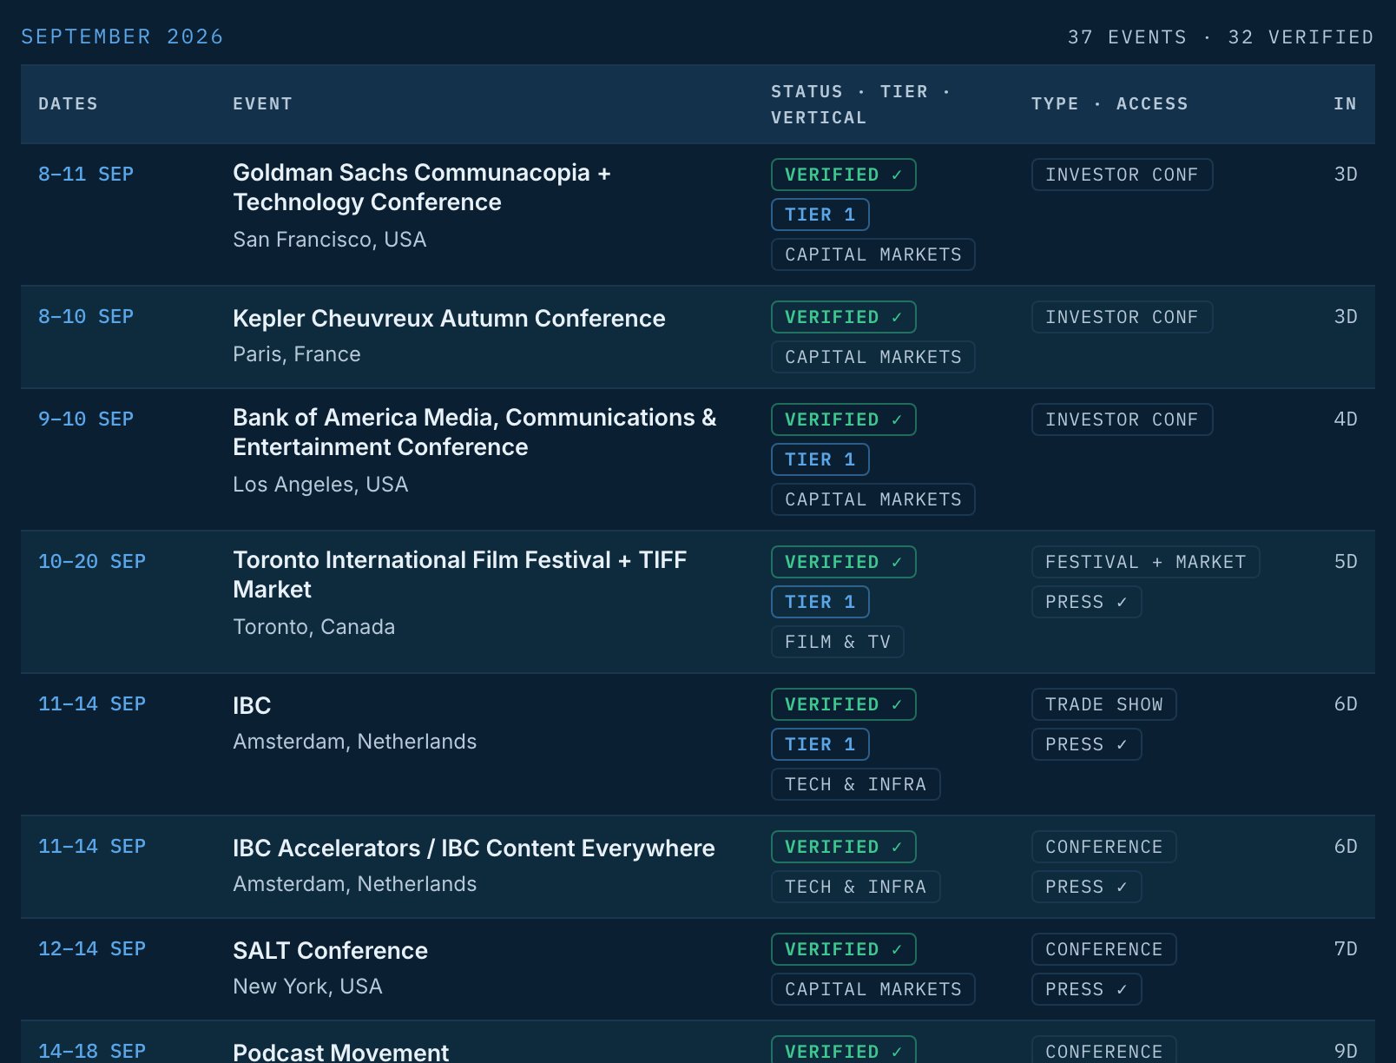1396x1063 pixels.
Task: Click the 8–10 SEP date cell
Action: 86,317
